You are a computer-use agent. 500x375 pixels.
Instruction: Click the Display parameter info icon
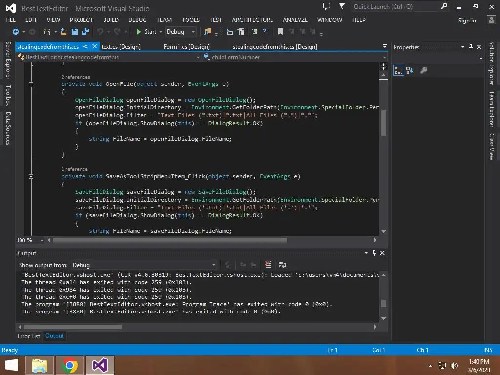point(240,32)
